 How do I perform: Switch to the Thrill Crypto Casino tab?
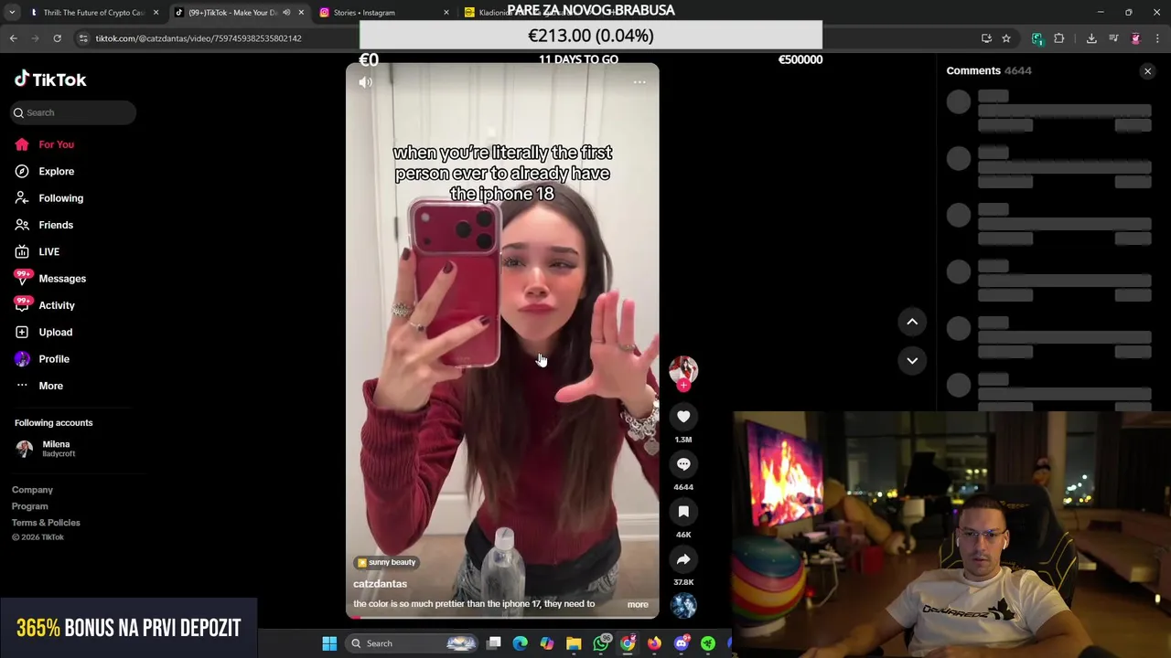point(93,13)
